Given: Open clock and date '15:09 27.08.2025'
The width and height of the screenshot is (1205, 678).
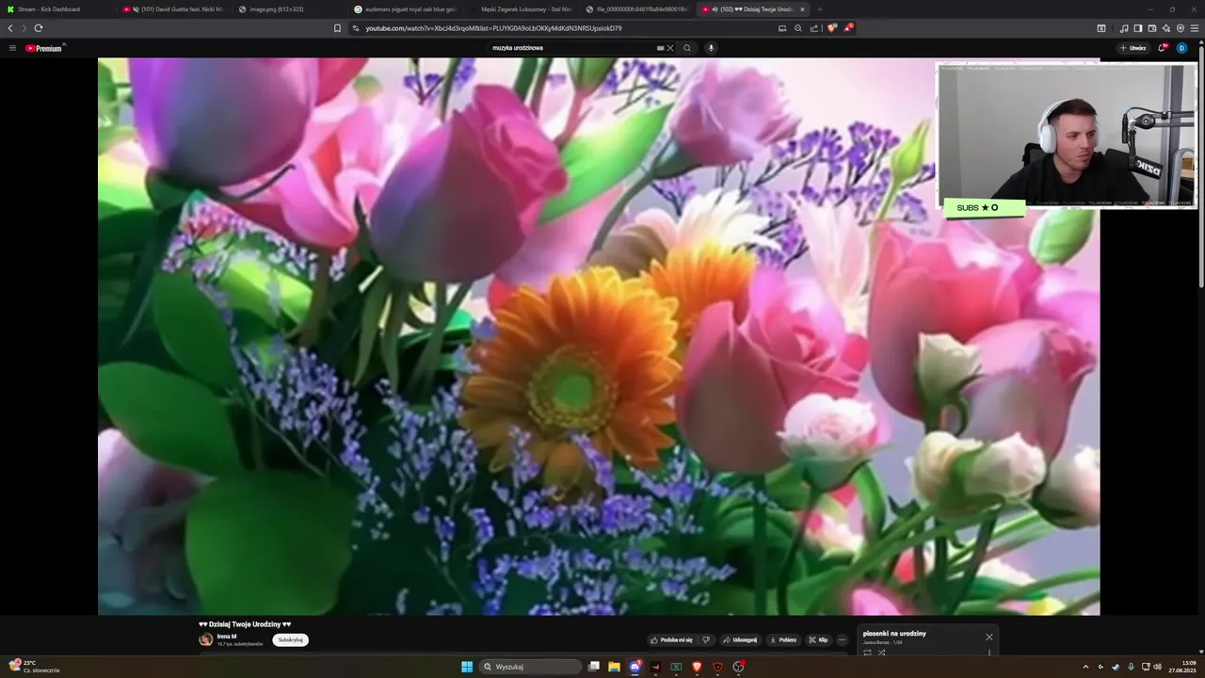Looking at the screenshot, I should pyautogui.click(x=1182, y=667).
